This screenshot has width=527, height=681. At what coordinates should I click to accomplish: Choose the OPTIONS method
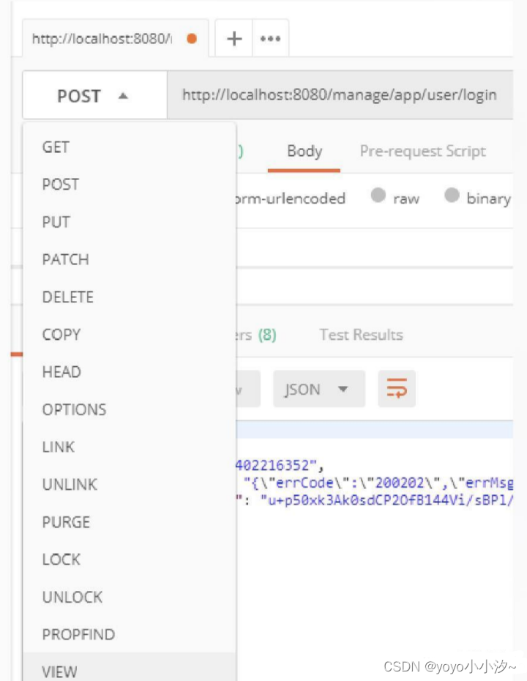pos(74,409)
